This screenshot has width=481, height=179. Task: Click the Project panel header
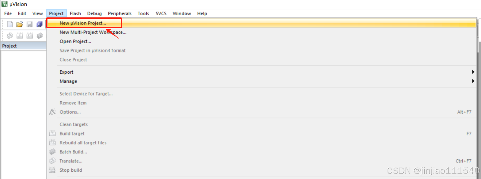(23, 46)
